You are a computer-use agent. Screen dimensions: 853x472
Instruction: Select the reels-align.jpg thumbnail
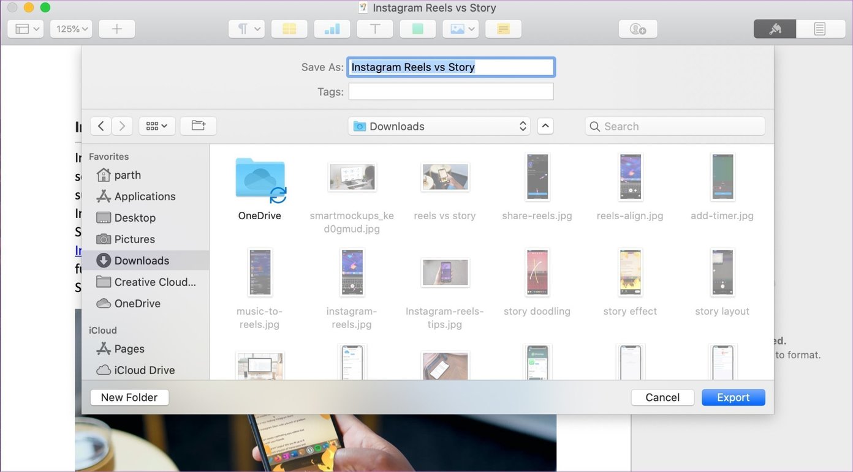tap(630, 177)
